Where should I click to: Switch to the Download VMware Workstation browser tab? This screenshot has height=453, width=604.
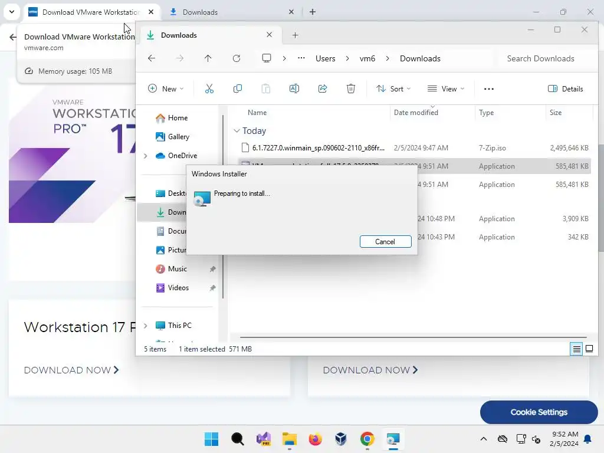coord(90,12)
